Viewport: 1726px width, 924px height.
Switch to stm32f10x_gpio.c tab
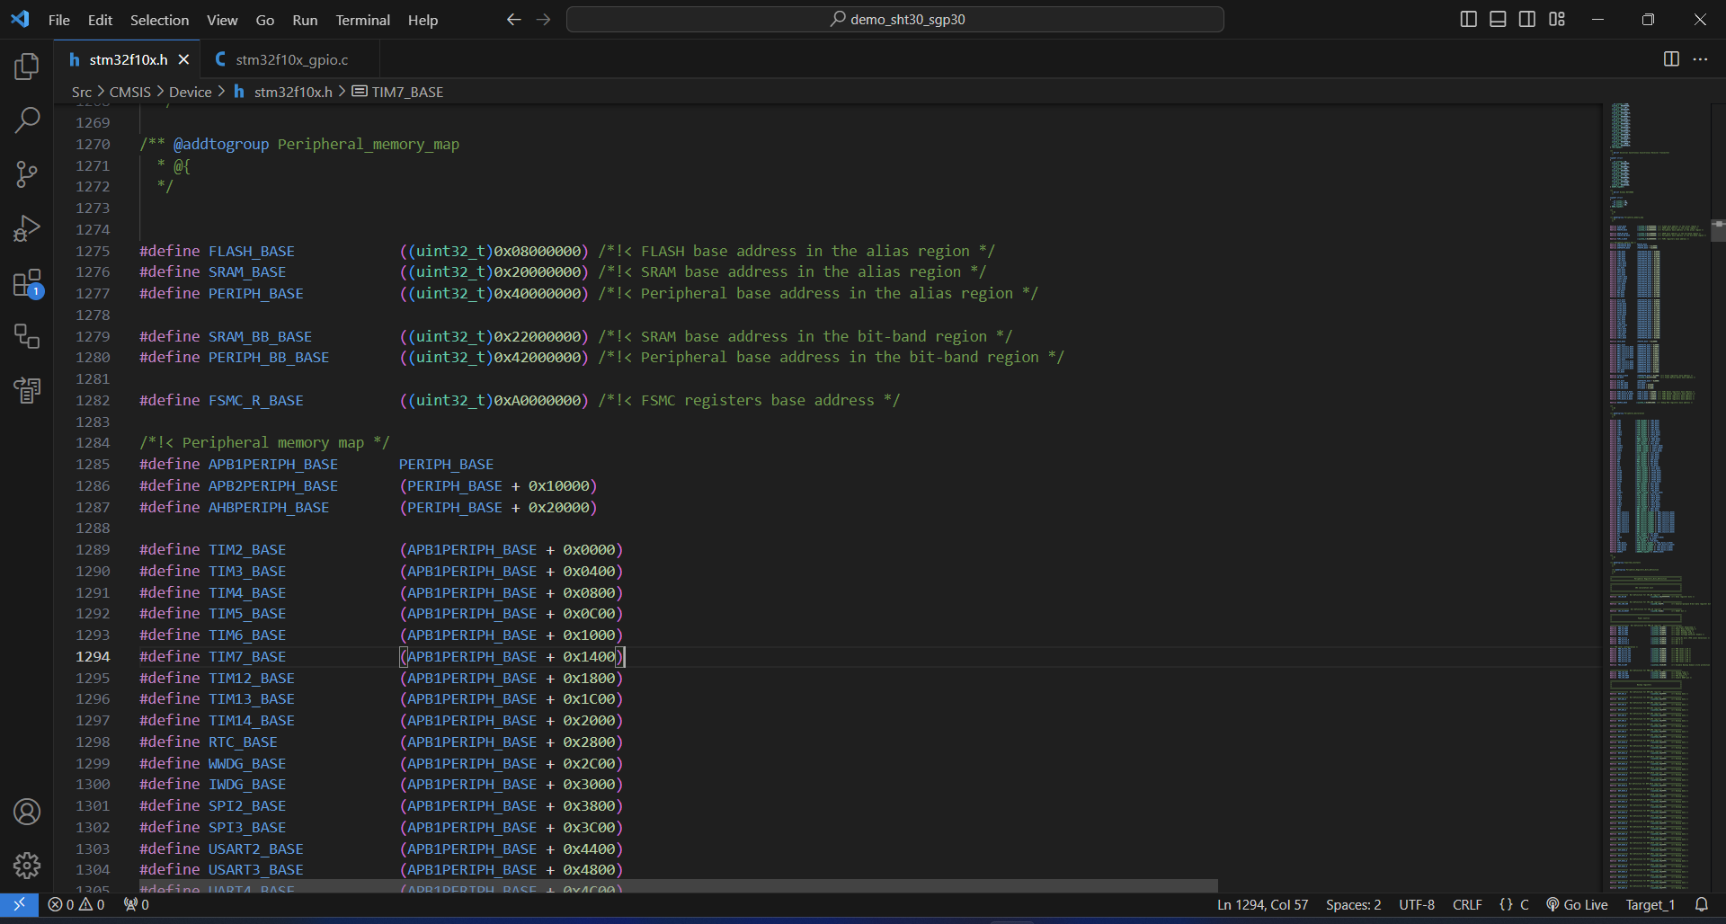pos(291,59)
